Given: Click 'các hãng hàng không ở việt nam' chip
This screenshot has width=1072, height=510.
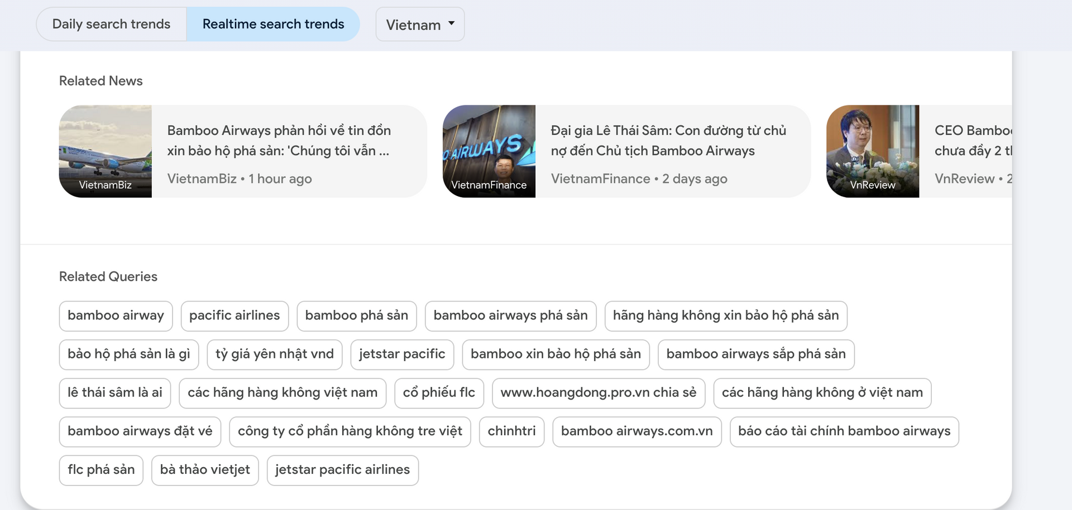Looking at the screenshot, I should tap(822, 393).
